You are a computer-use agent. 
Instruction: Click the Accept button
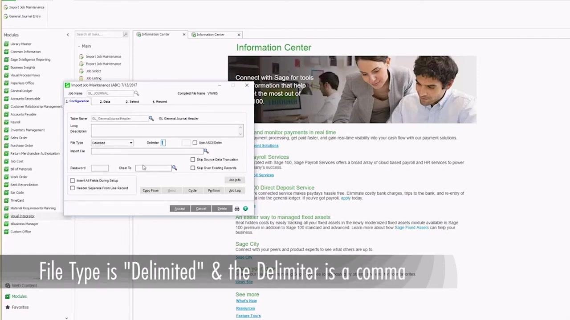point(180,208)
